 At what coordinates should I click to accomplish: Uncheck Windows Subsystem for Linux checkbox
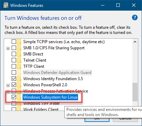tap(14, 97)
